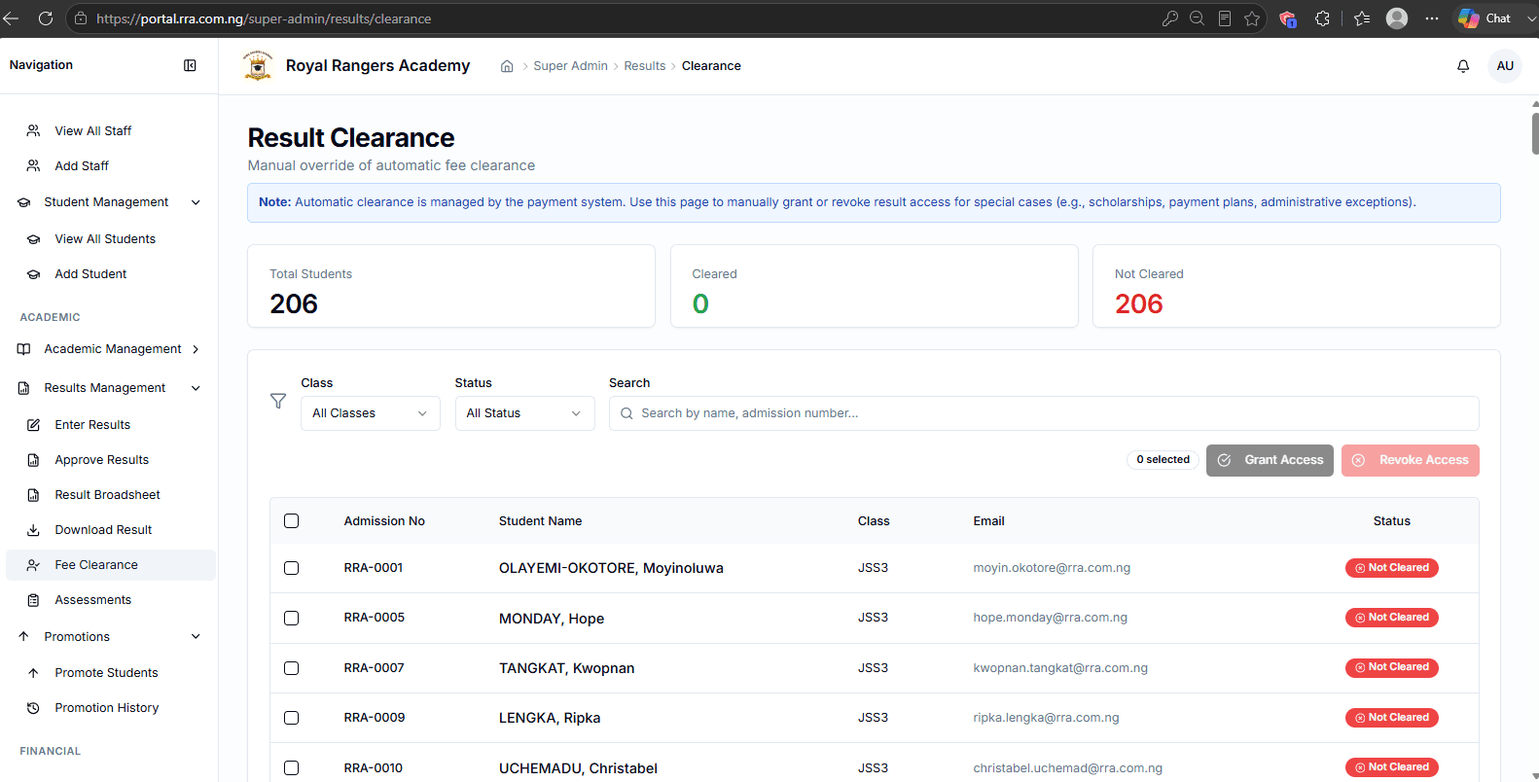Screen dimensions: 1539x782
Task: Click the Not Cleared count 206
Action: [1138, 304]
